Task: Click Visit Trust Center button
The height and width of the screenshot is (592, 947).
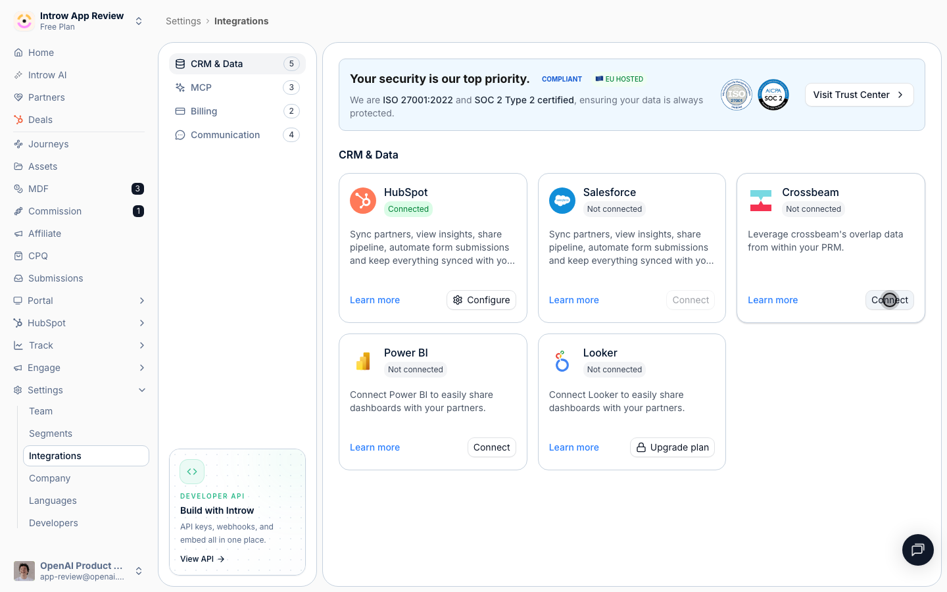Action: (859, 95)
